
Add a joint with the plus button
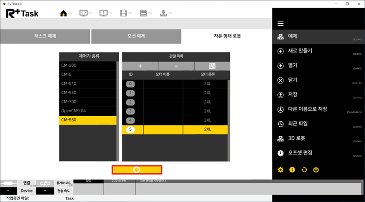click(140, 66)
